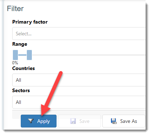The width and height of the screenshot is (151, 135).
Task: Click the right Range slider handle
Action: coord(29,55)
